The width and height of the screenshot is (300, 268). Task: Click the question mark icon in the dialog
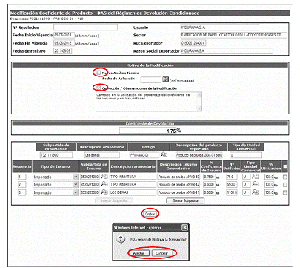[121, 239]
